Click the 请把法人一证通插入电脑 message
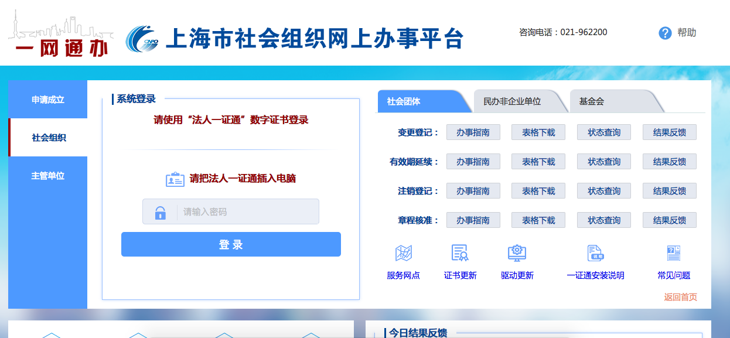Image resolution: width=730 pixels, height=338 pixels. coord(243,179)
